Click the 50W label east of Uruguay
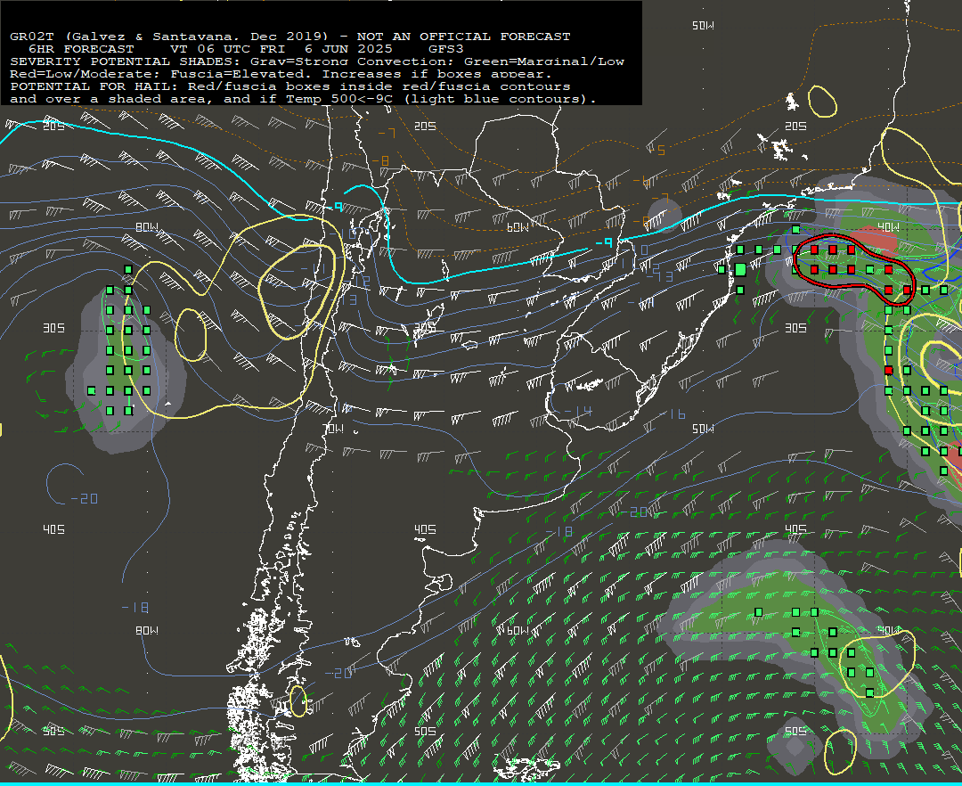Image resolution: width=962 pixels, height=786 pixels. point(703,429)
